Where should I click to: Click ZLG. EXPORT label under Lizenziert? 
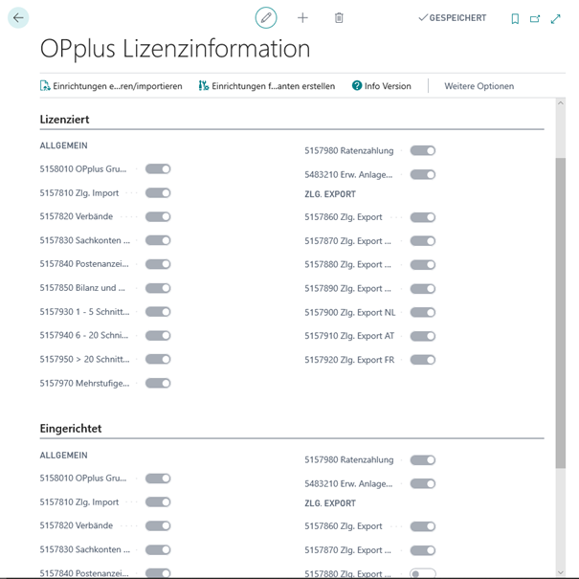[330, 194]
